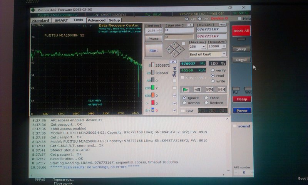Choose the Remap radio option
Screen dimensions: 308x185
click(x=185, y=103)
